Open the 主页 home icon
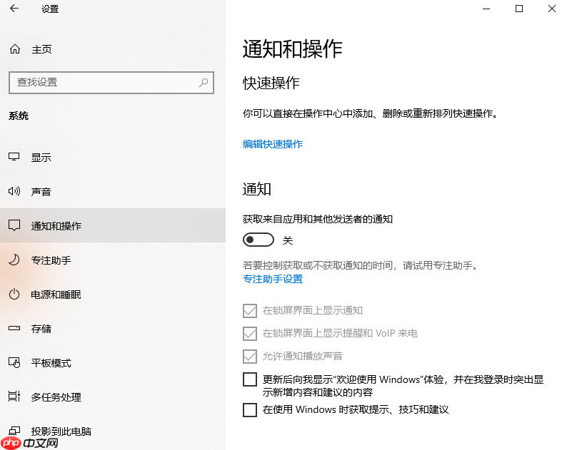Screen dimensions: 567x450 pyautogui.click(x=15, y=48)
